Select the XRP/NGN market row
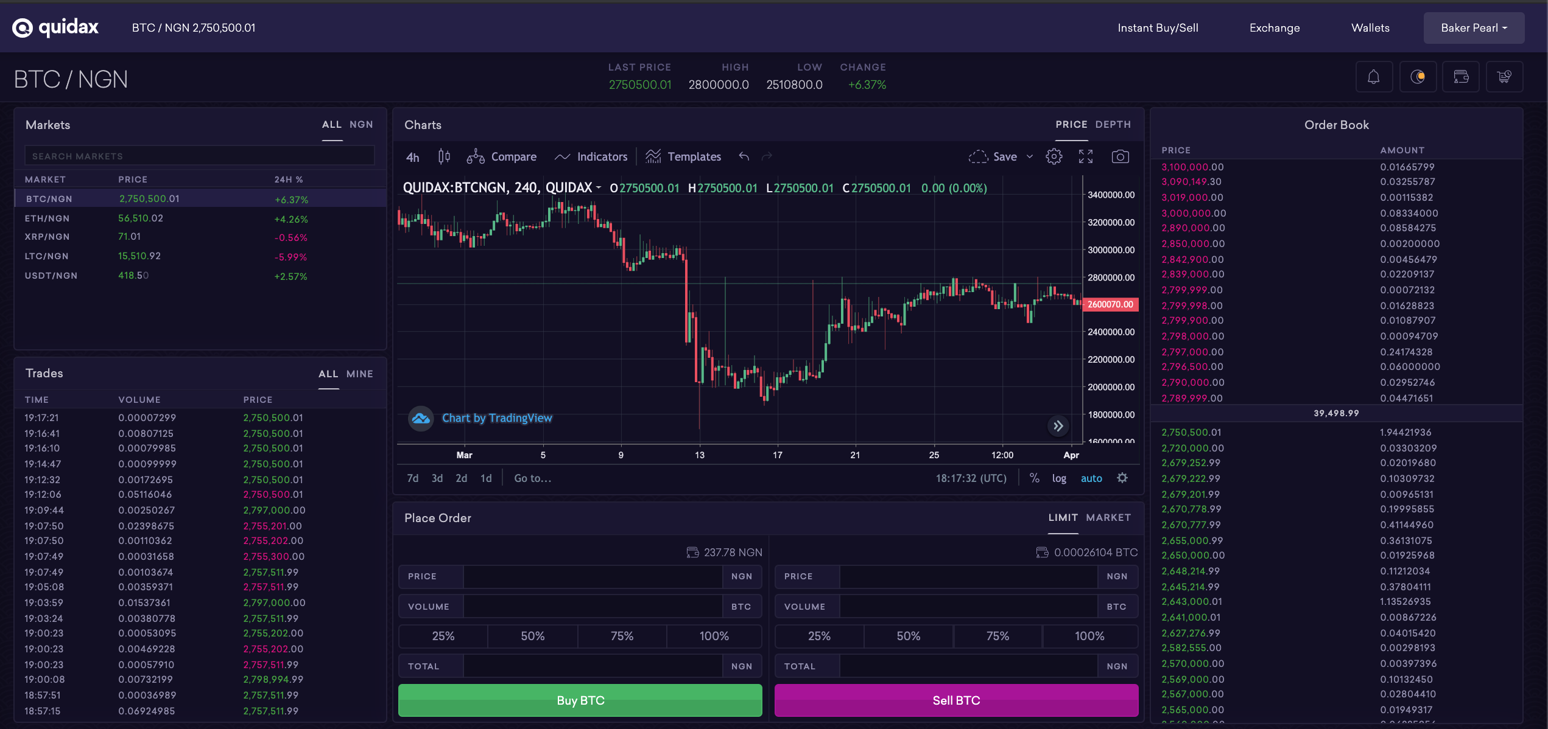 click(x=200, y=237)
